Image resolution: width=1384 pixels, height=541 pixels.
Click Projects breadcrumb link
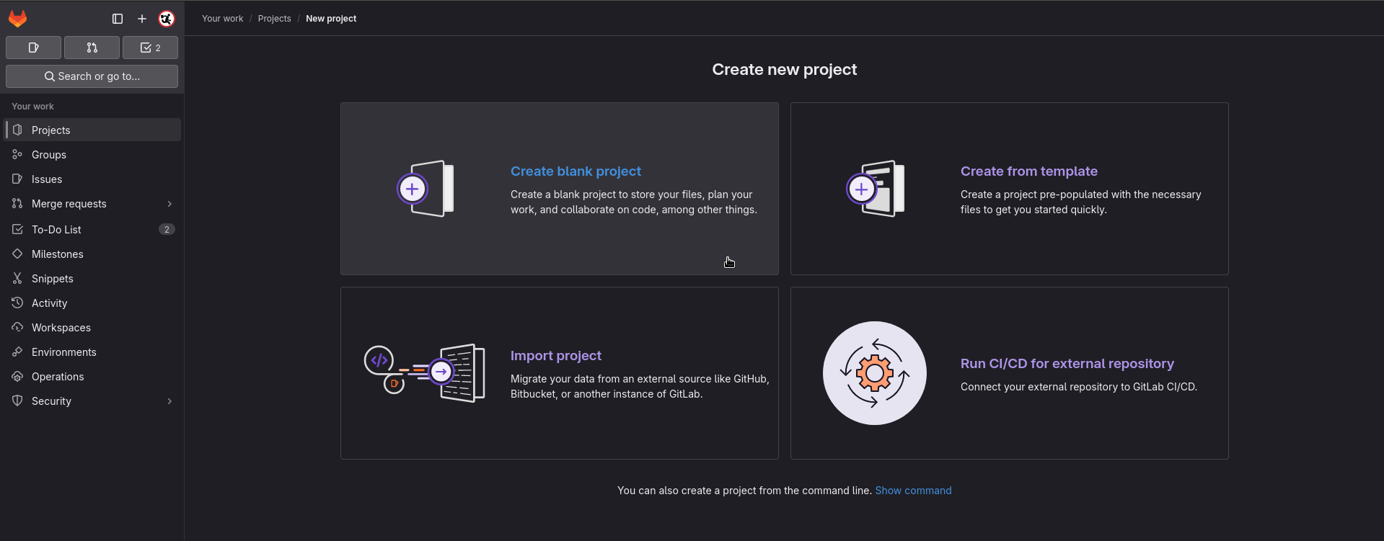[274, 19]
